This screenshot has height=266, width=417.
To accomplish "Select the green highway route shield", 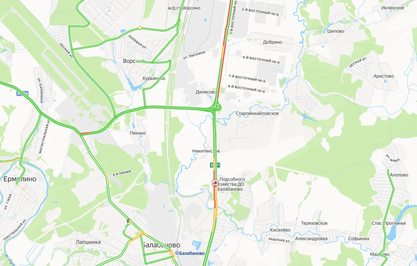I will click(x=215, y=165).
